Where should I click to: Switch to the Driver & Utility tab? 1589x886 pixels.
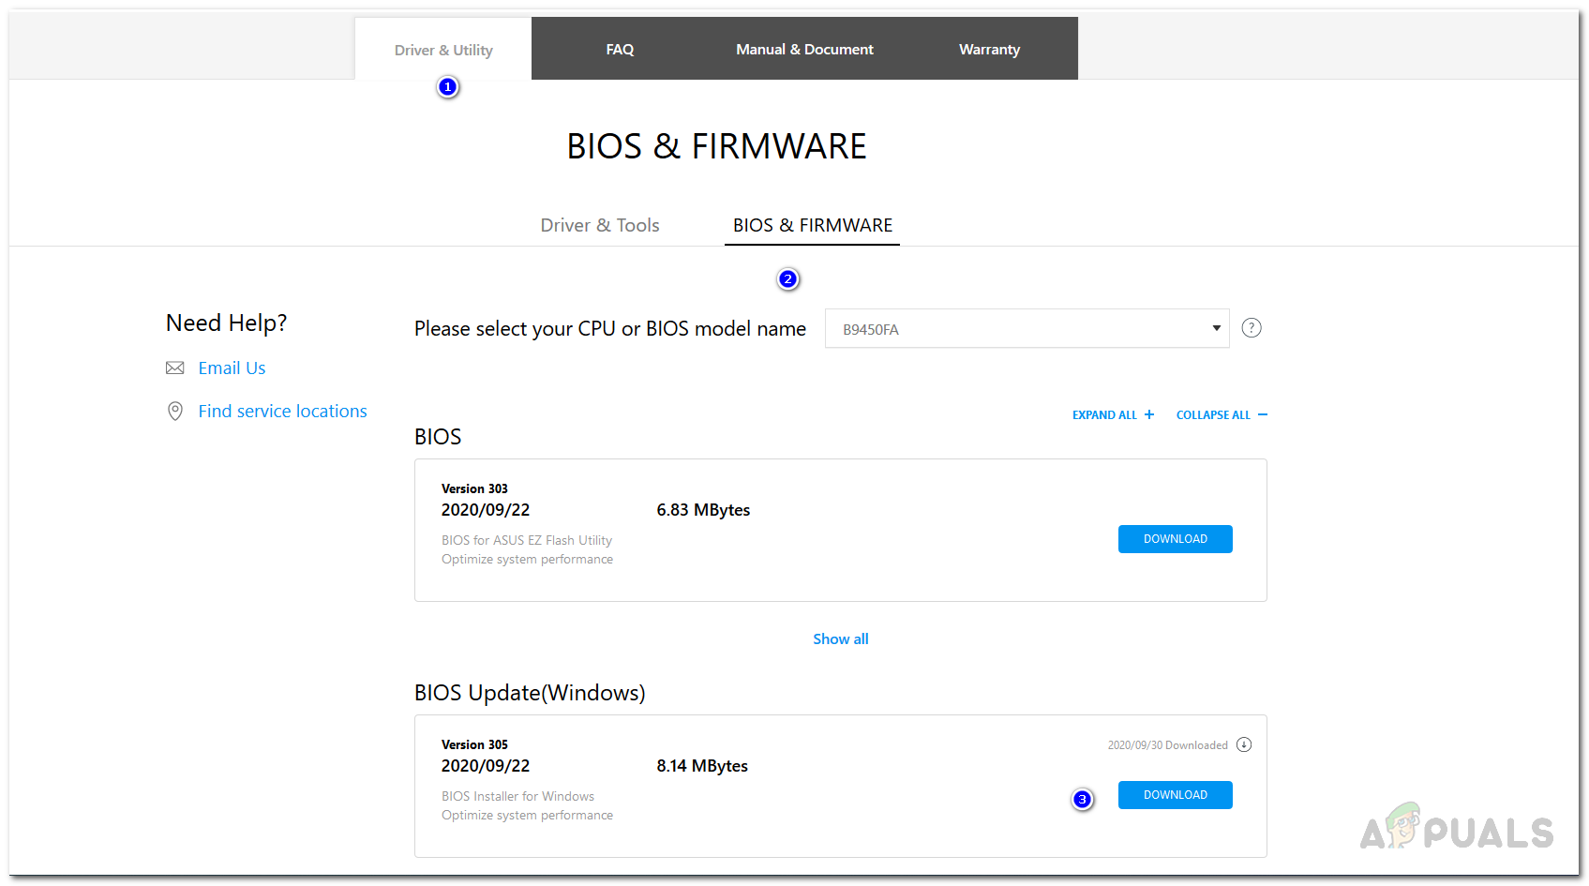(x=443, y=51)
